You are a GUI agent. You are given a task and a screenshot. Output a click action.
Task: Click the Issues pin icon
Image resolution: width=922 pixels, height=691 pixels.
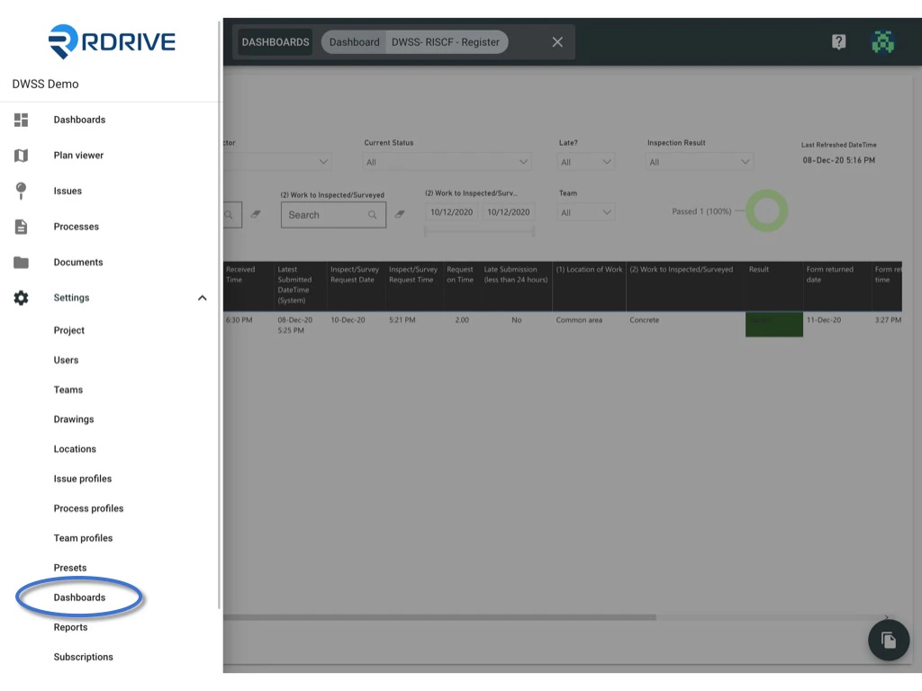20,191
